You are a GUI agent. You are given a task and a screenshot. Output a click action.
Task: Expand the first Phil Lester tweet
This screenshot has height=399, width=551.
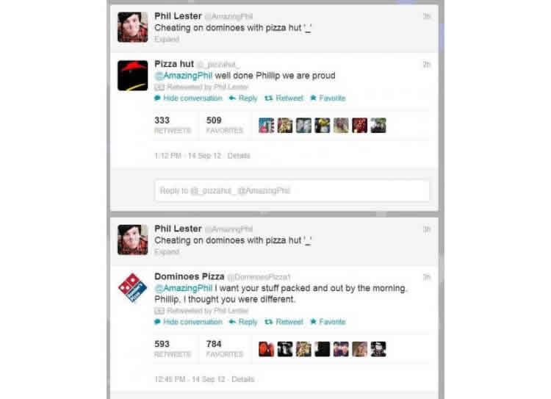point(167,39)
